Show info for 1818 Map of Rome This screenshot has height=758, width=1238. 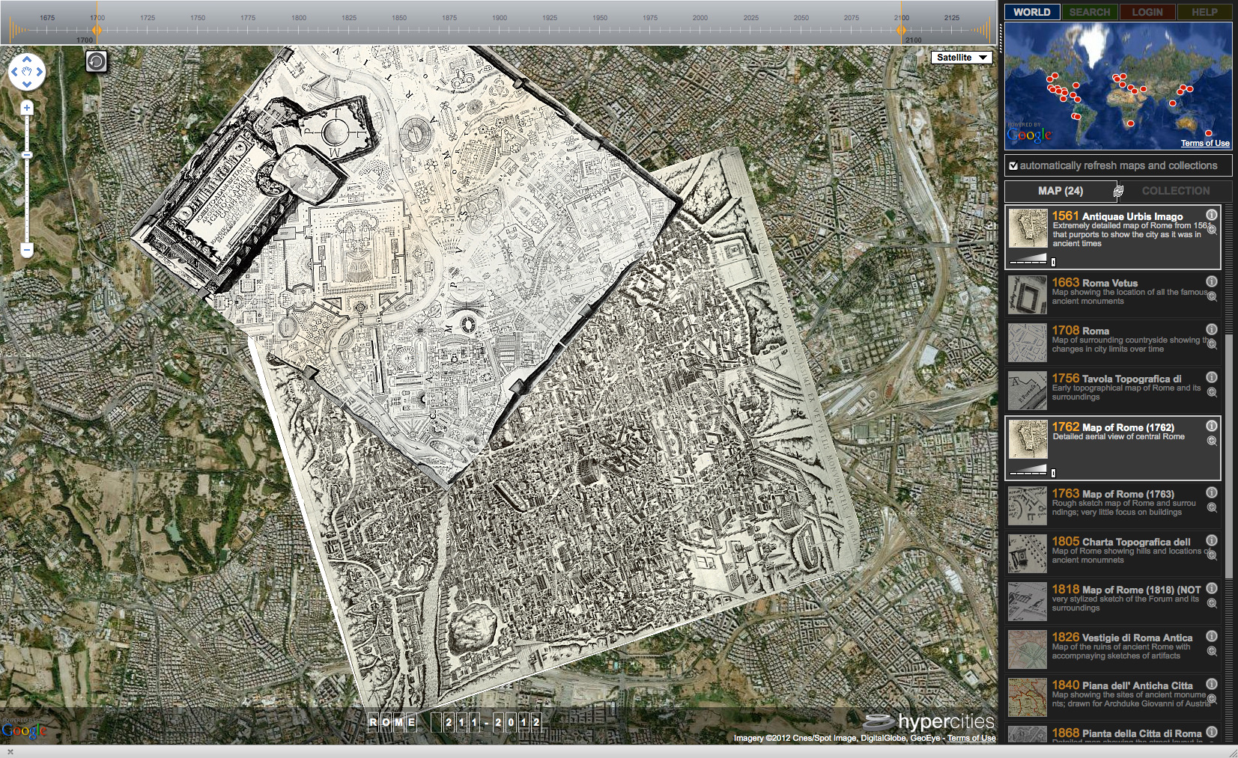point(1211,588)
